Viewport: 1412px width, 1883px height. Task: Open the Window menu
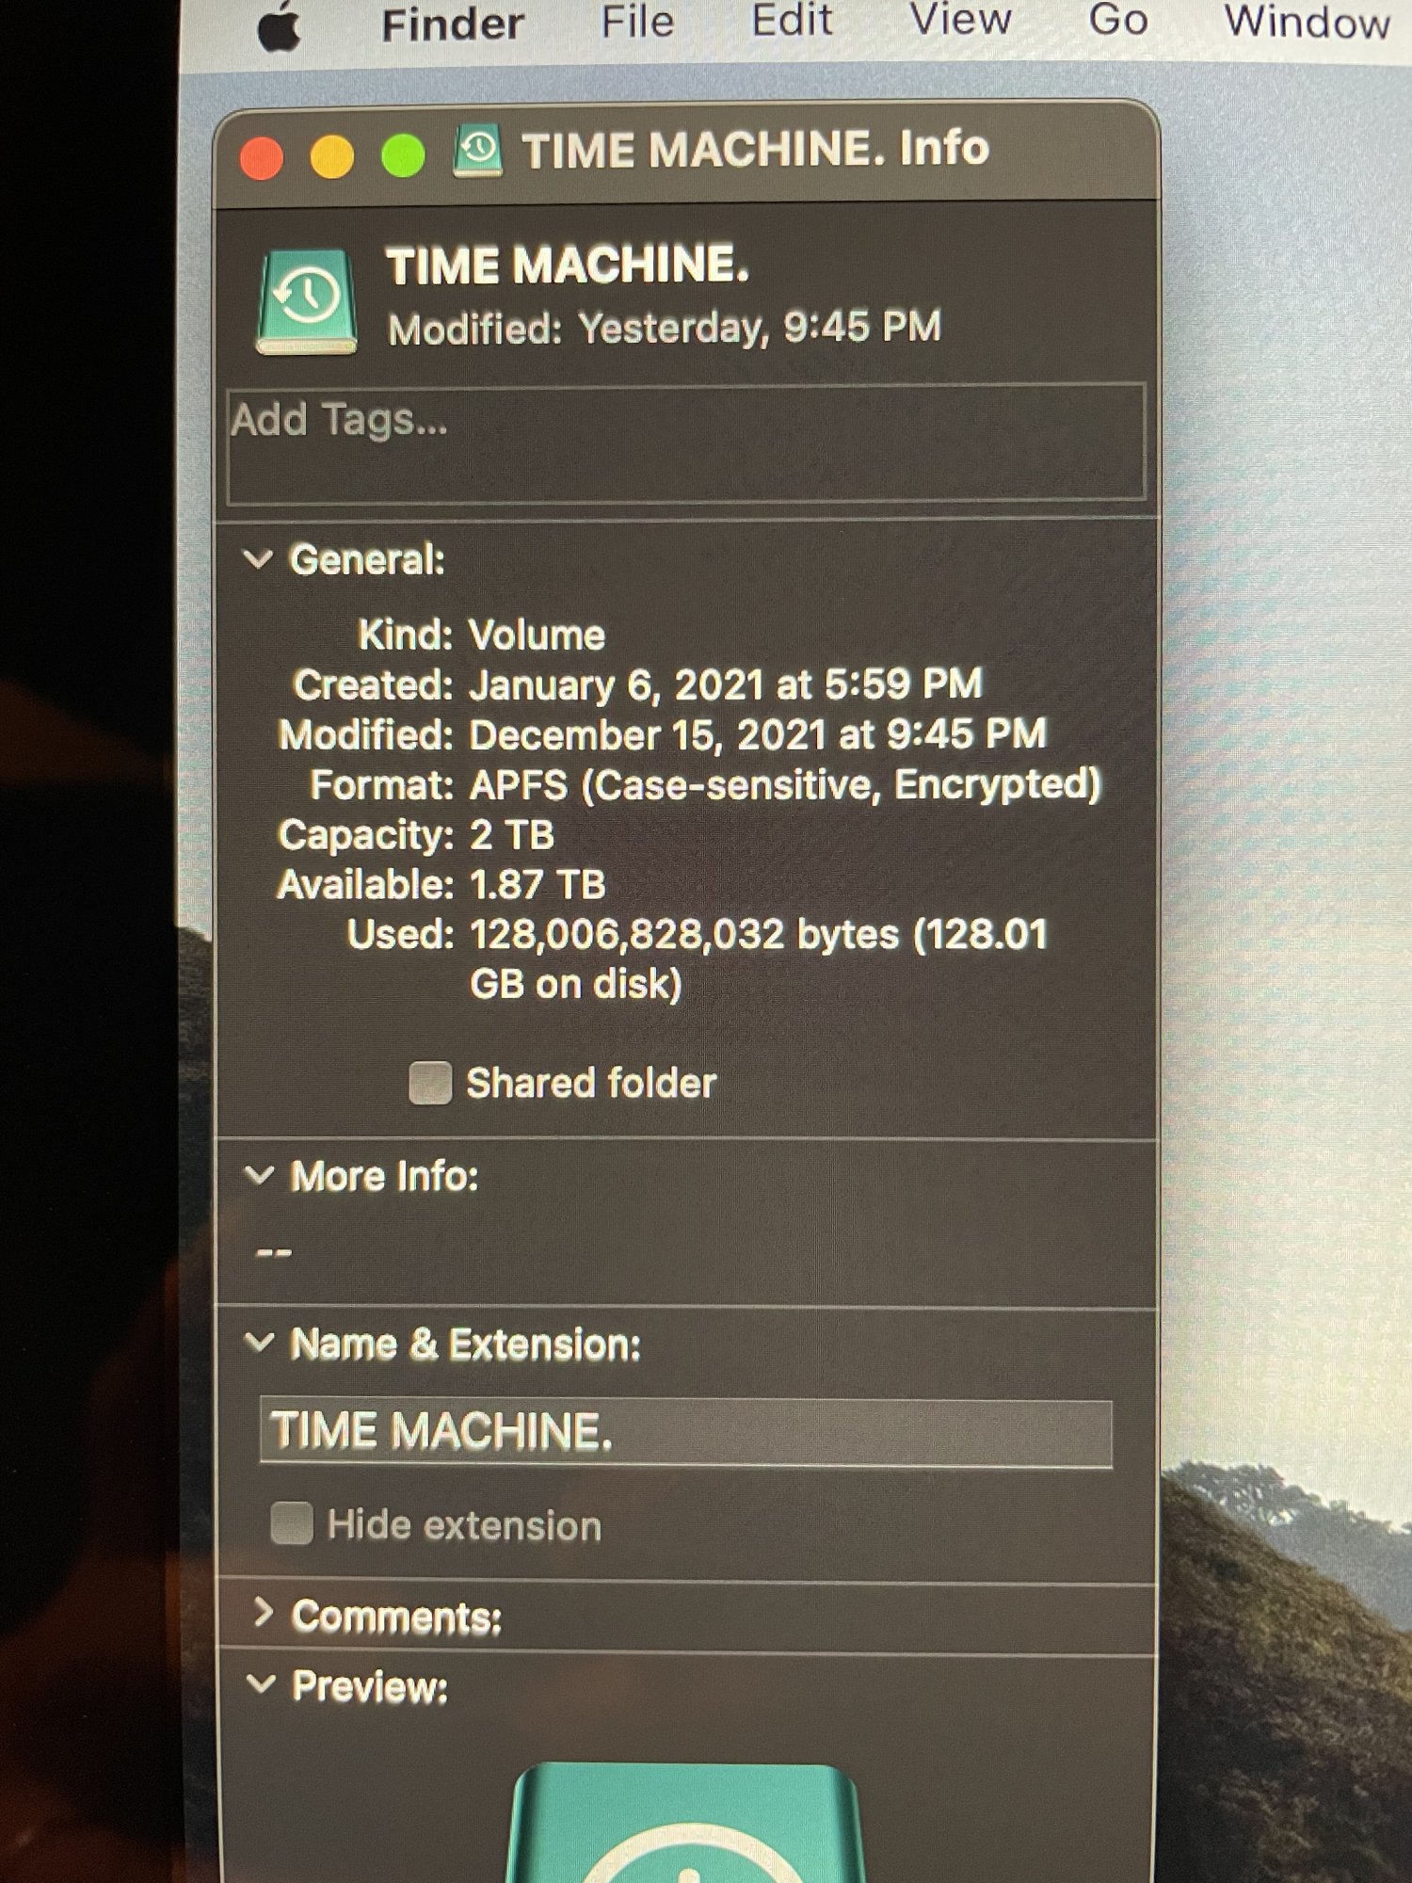coord(1307,22)
